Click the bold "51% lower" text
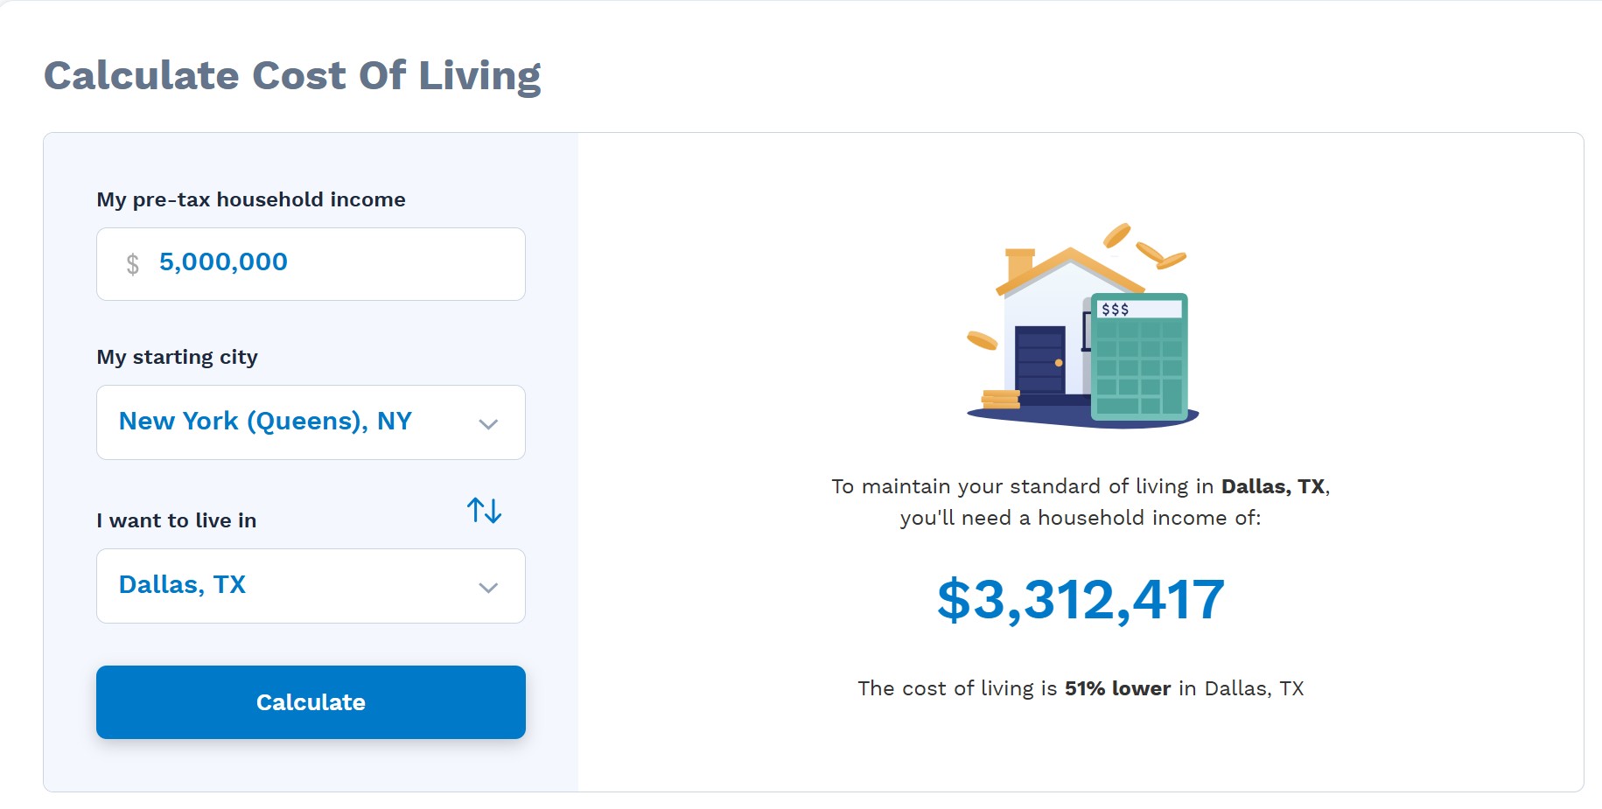Viewport: 1602px width, 809px height. 1117,688
